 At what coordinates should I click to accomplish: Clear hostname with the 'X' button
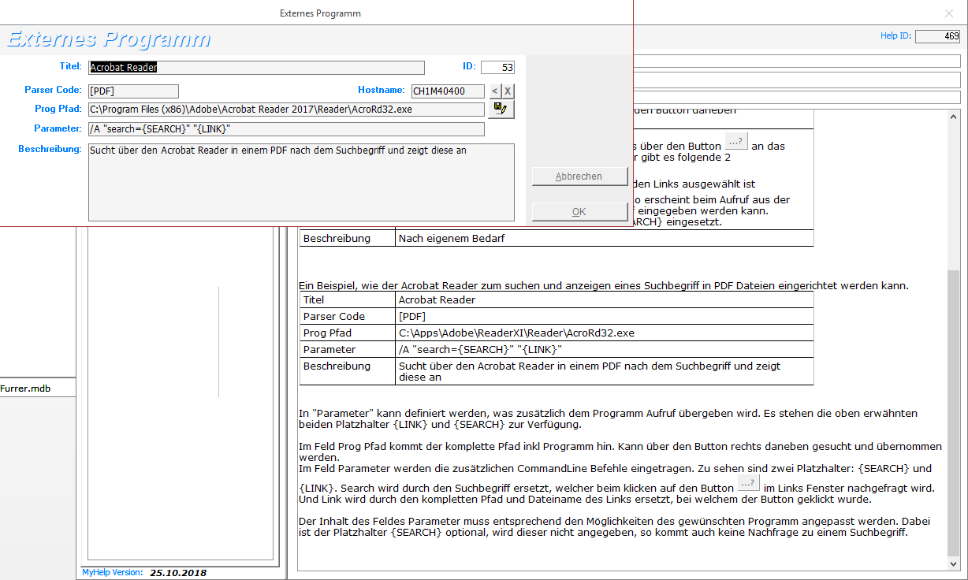(x=508, y=91)
